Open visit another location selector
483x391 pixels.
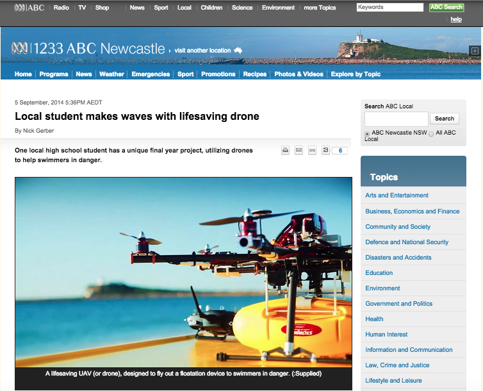[x=202, y=51]
